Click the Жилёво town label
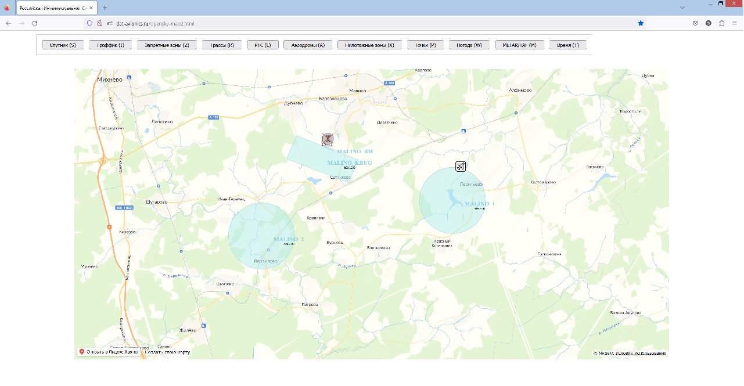The image size is (744, 386). pyautogui.click(x=188, y=330)
